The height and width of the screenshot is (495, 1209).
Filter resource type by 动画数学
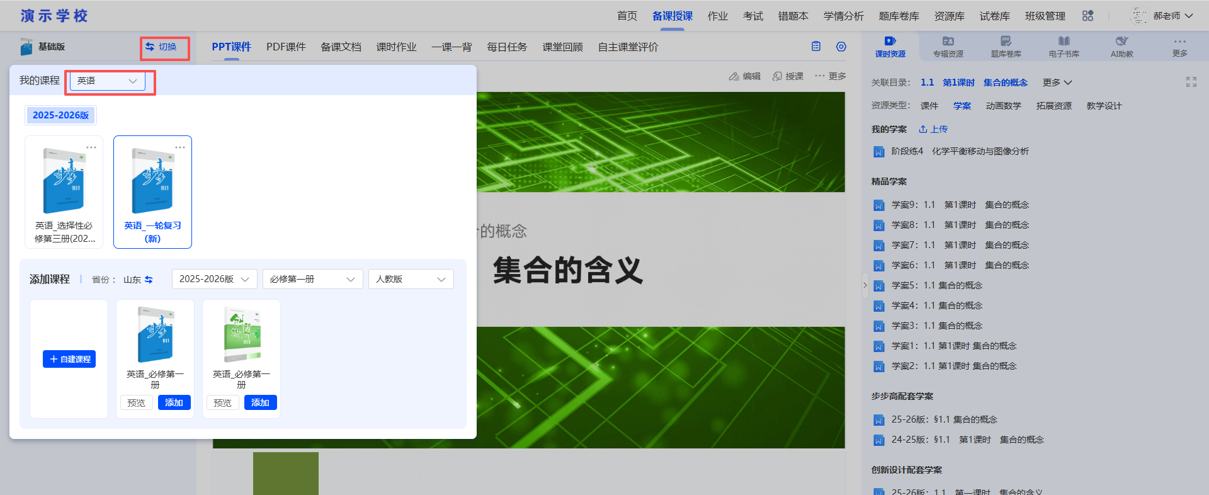pos(1003,106)
